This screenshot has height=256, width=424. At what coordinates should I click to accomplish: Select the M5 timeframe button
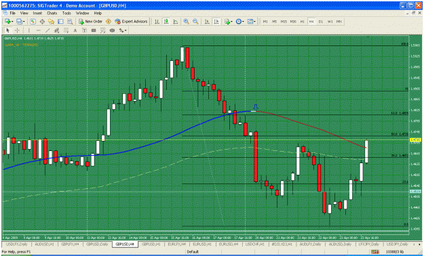[x=274, y=22]
